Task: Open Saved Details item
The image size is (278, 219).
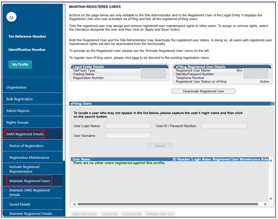Action: point(33,204)
